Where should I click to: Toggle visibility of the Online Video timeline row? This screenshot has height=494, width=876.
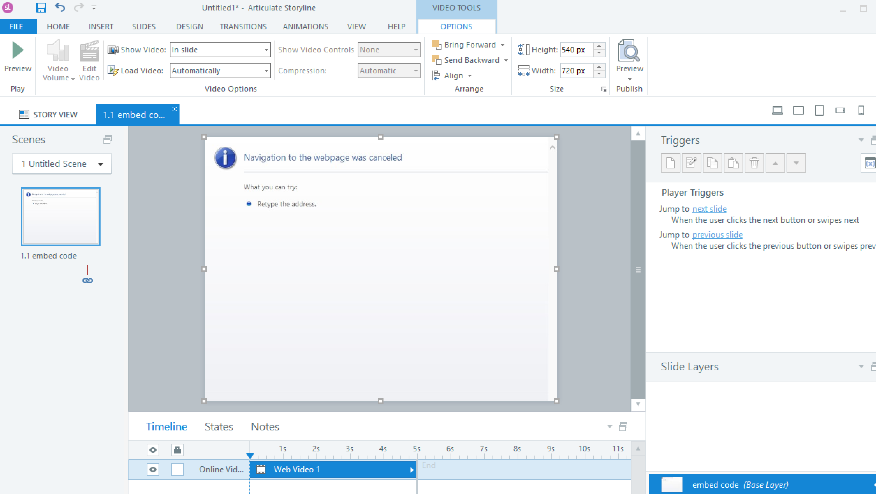[153, 470]
